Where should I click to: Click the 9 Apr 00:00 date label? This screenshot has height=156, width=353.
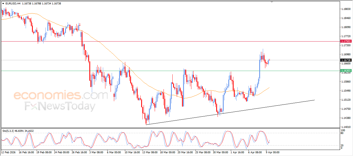pos(272,152)
